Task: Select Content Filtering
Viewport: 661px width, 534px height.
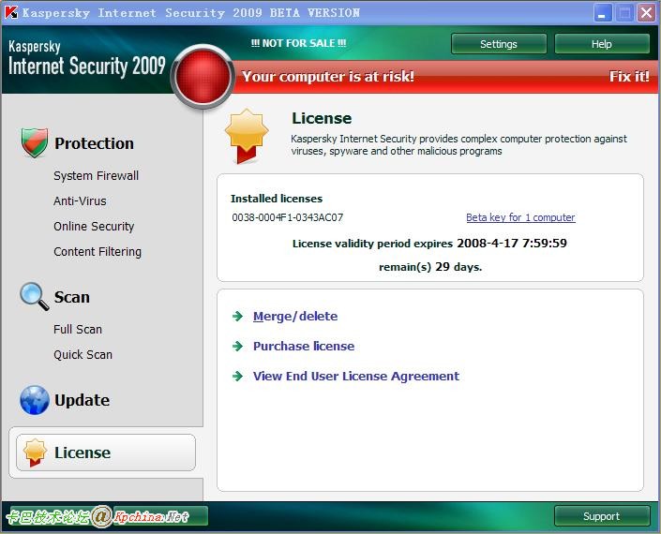Action: point(98,251)
